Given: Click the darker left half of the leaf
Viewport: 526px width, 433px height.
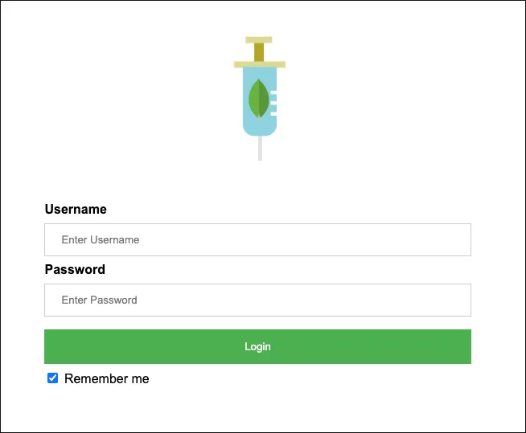Looking at the screenshot, I should point(253,98).
